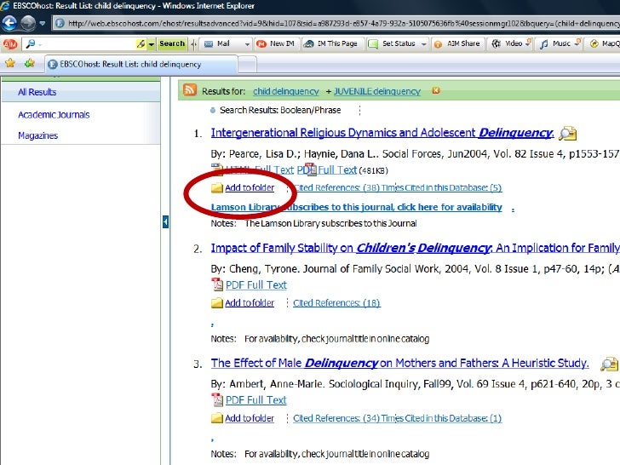Collapse the left sidebar panel arrow
Image resolution: width=620 pixels, height=465 pixels.
coord(165,221)
